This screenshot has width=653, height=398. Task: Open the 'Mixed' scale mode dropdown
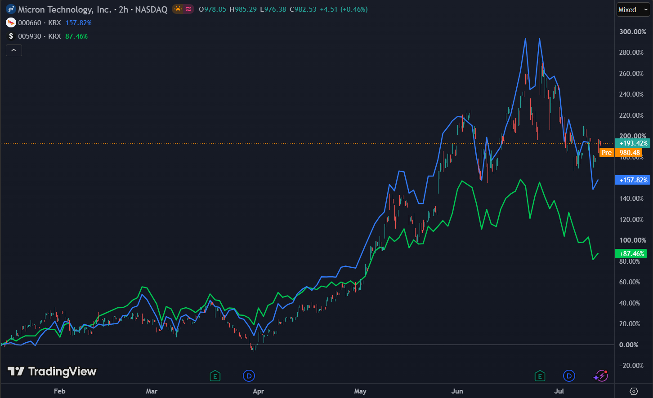point(633,9)
